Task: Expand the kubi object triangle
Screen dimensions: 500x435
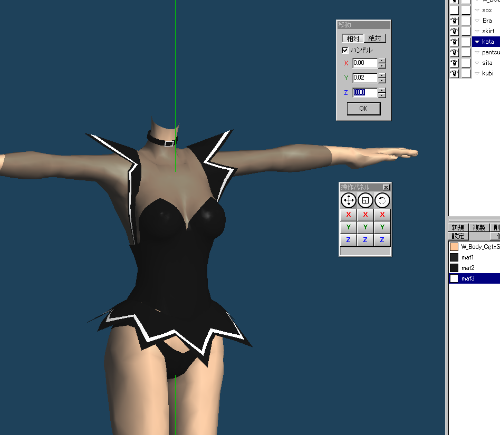Action: (x=477, y=73)
